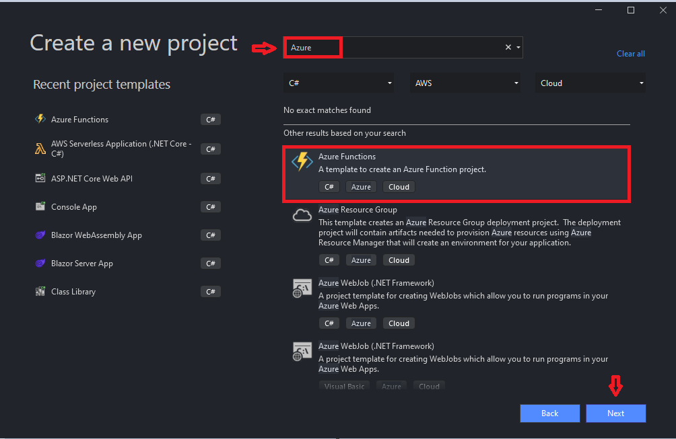Click inside the template search box
Viewport: 676px width, 439px height.
point(417,48)
